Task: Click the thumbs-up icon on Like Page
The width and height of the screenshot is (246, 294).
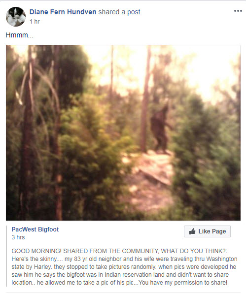Action: point(192,231)
